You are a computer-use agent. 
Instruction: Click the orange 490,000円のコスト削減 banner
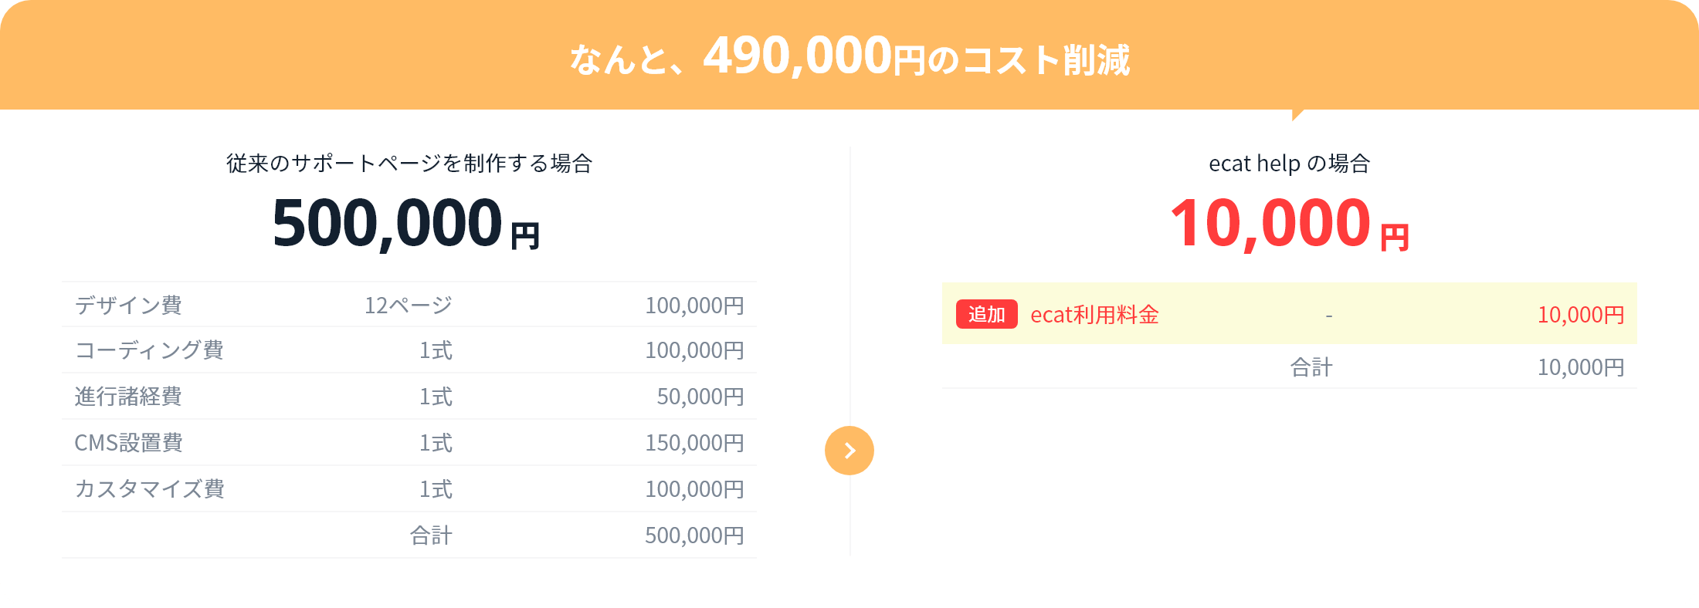pyautogui.click(x=849, y=56)
